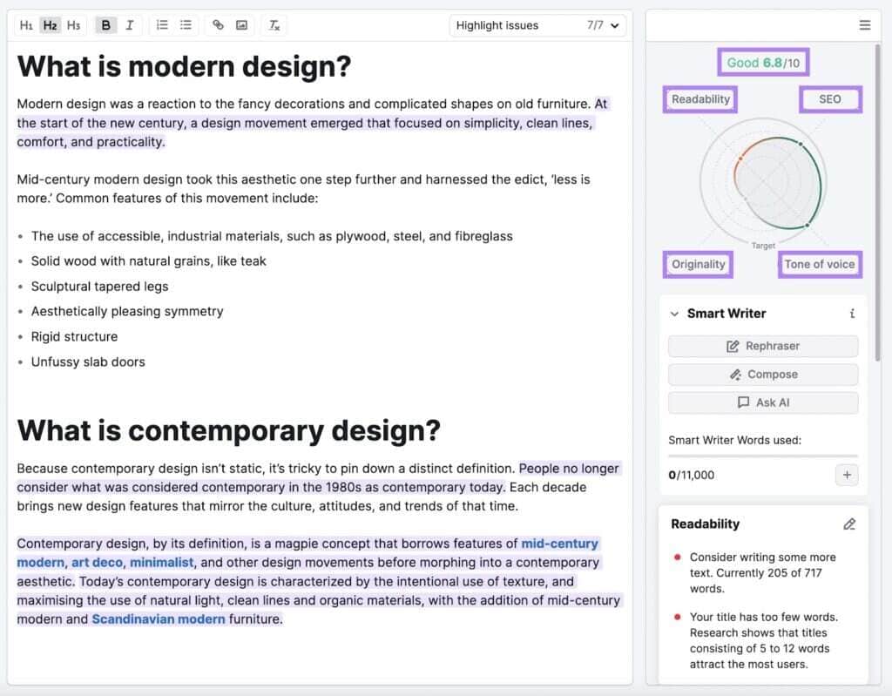Screen dimensions: 892x696
Task: Click the pencil icon on the Readability panel
Action: coord(851,524)
